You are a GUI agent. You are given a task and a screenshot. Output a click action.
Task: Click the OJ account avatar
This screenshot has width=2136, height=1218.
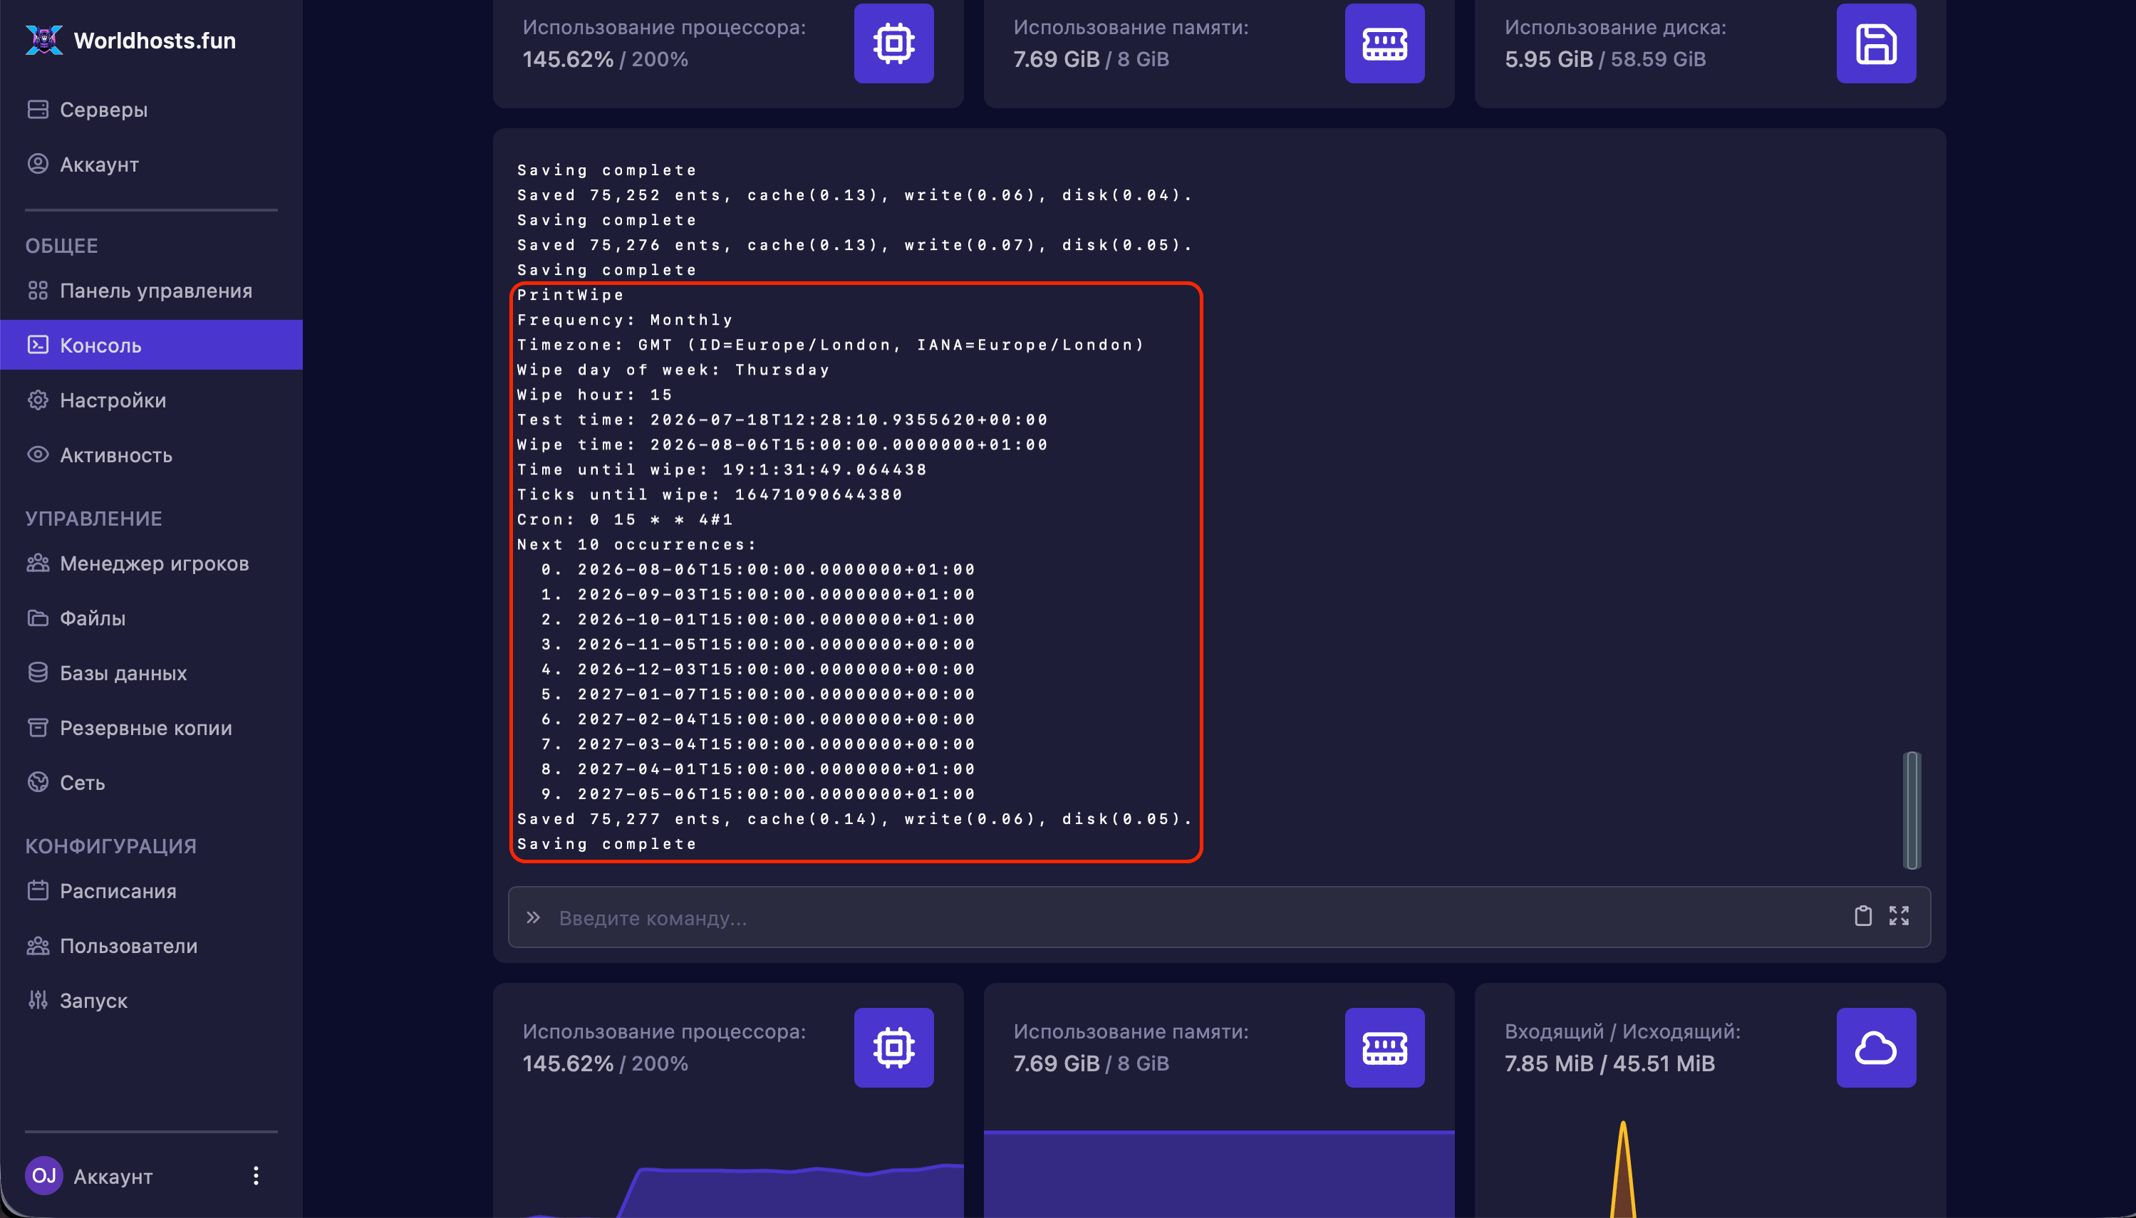click(43, 1175)
